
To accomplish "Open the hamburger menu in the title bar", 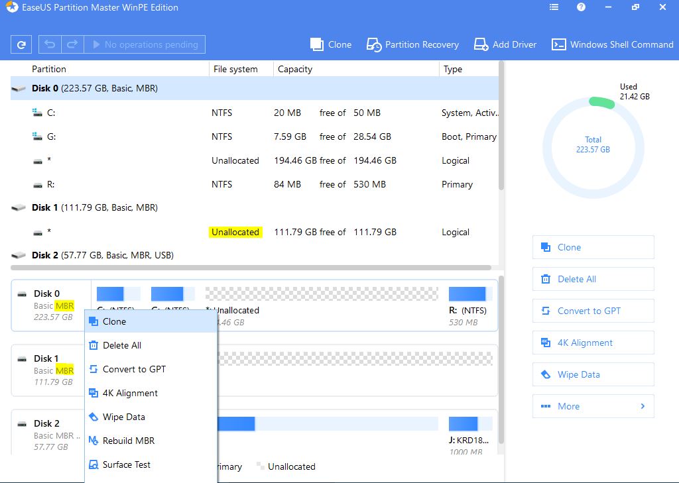I will [554, 7].
